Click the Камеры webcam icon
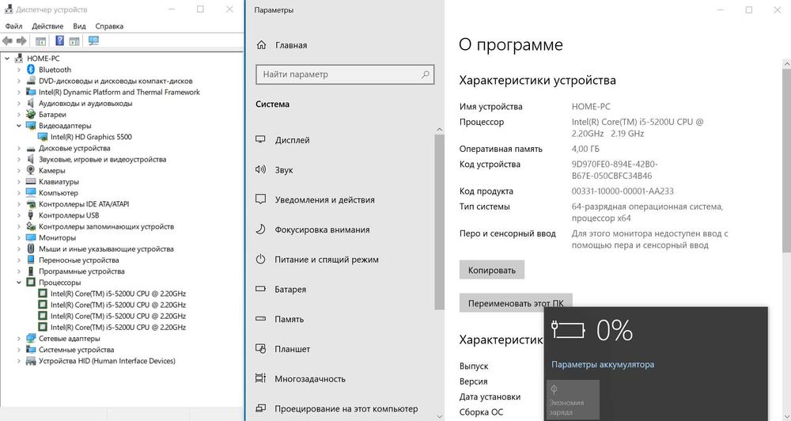This screenshot has width=791, height=421. coord(31,171)
